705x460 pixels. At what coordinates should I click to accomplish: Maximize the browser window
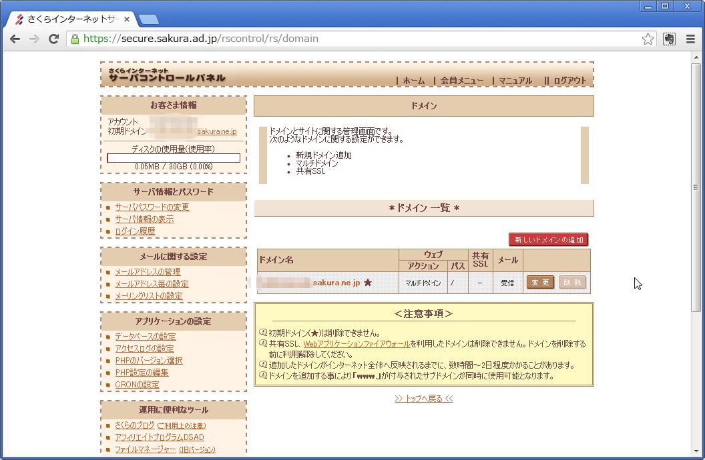point(665,6)
